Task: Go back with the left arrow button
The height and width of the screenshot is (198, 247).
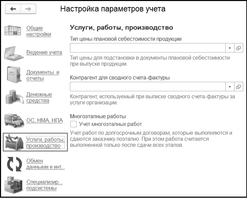Action: tap(13, 9)
